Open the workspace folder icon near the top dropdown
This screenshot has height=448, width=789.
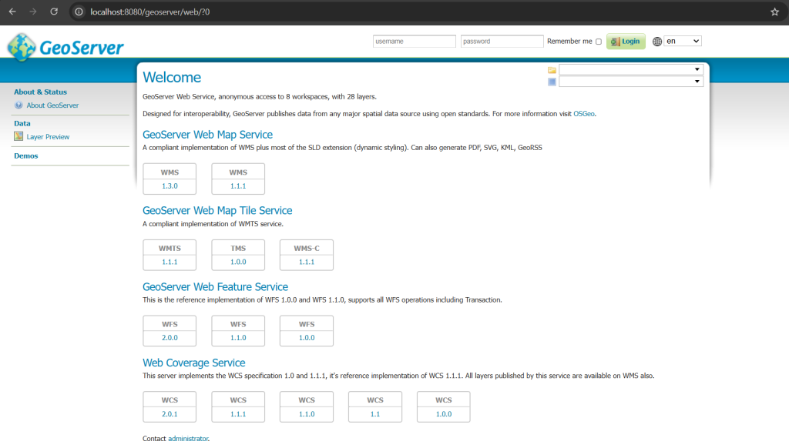pyautogui.click(x=552, y=69)
